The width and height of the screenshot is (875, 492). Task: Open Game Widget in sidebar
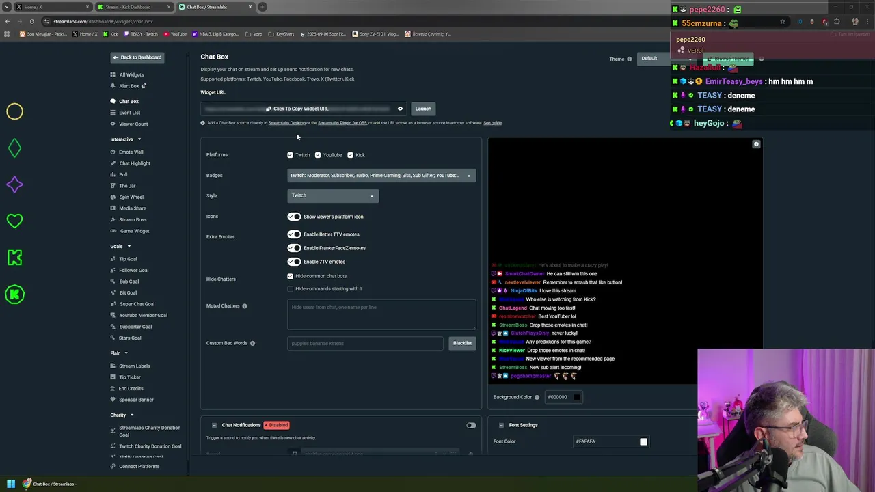(135, 231)
